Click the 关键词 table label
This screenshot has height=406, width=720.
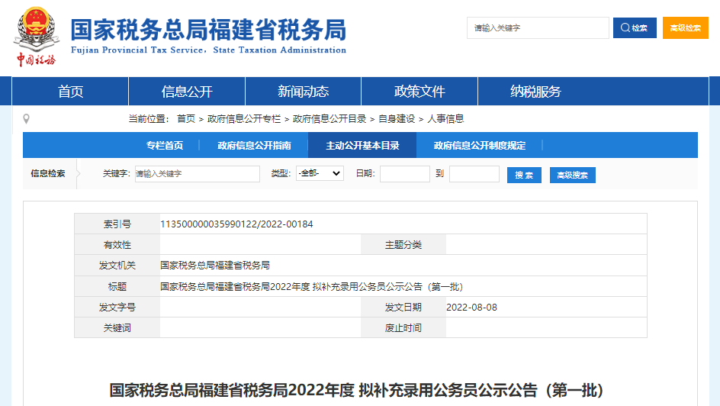[x=117, y=328]
